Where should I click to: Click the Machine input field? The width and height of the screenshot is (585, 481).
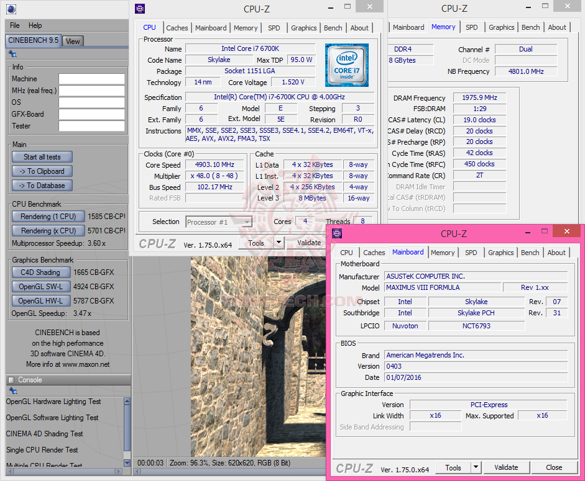(x=91, y=79)
